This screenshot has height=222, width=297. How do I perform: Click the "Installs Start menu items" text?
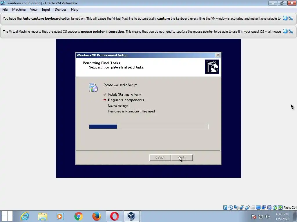pos(124,95)
